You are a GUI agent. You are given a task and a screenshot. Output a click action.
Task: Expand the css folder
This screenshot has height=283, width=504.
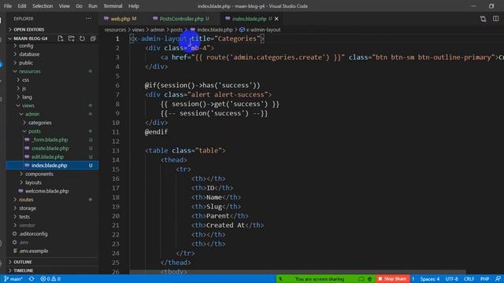click(x=25, y=80)
